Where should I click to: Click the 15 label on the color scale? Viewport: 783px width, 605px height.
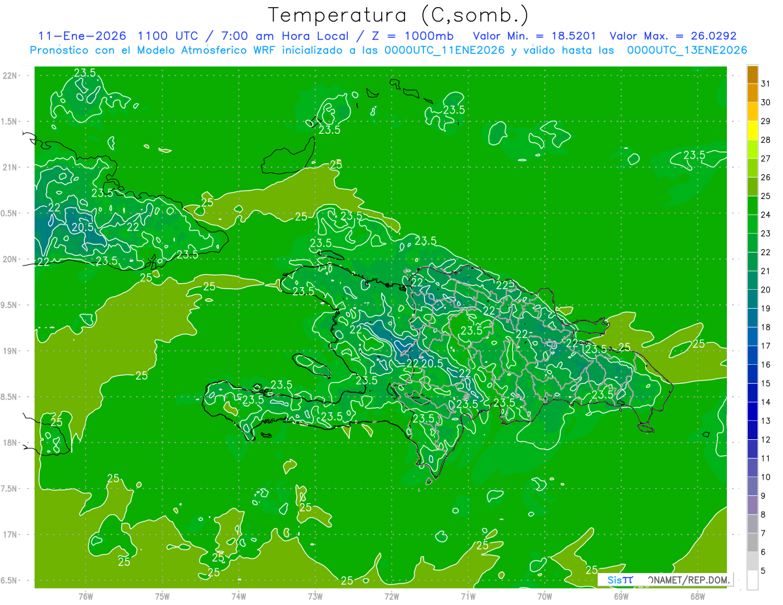766,384
